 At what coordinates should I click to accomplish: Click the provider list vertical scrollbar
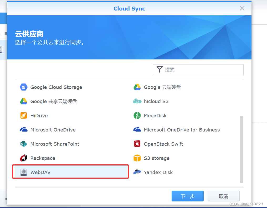(242, 149)
